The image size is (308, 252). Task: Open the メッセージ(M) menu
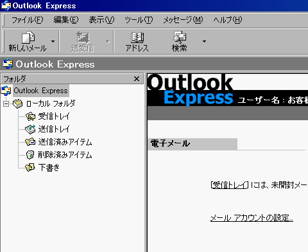(183, 20)
